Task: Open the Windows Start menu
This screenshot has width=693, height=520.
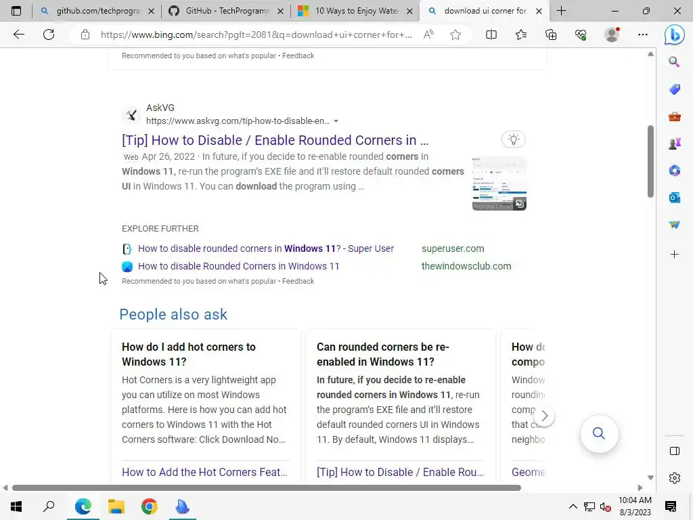Action: coord(16,506)
